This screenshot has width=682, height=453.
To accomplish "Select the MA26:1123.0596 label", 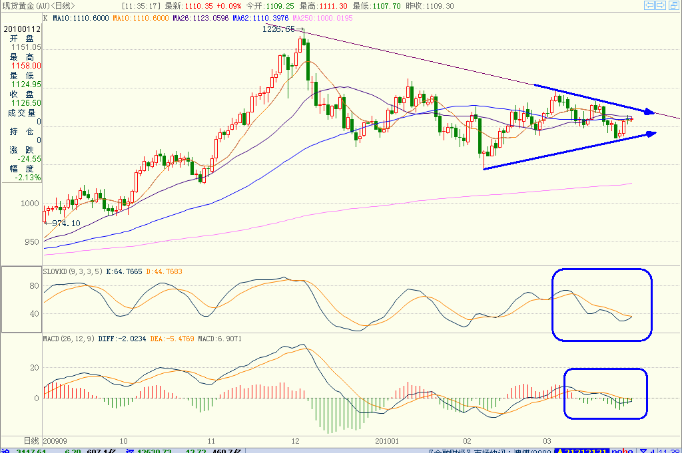I will 200,18.
